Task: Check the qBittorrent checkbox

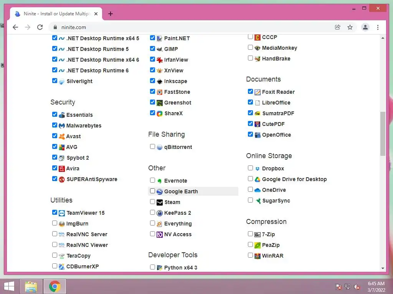Action: 152,147
